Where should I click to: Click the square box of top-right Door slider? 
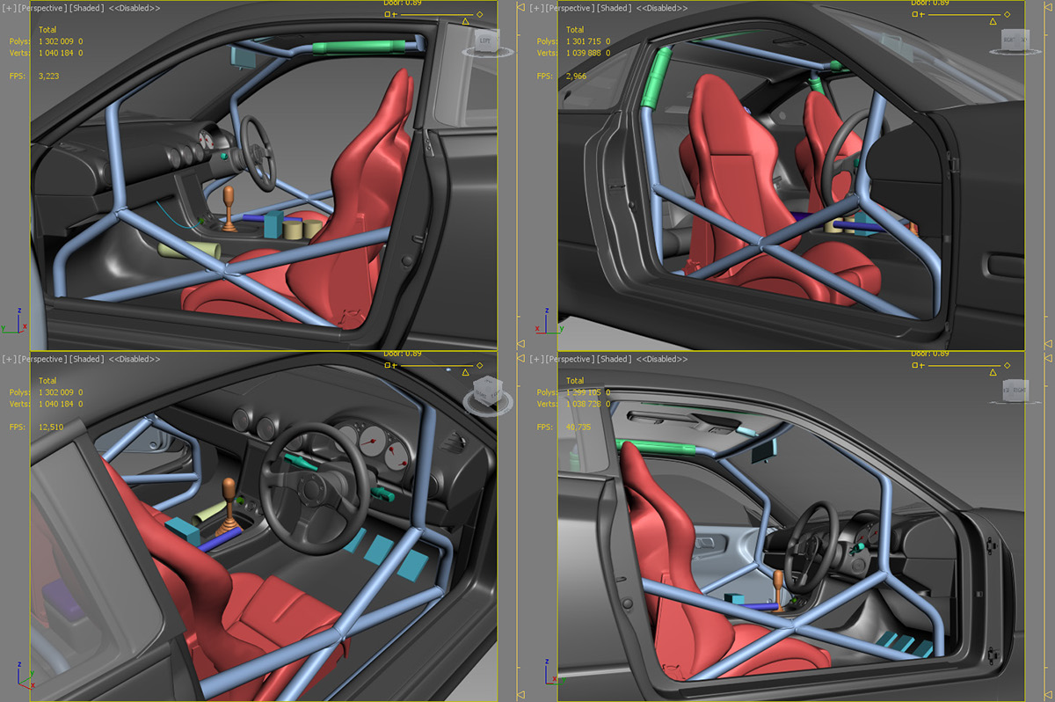tap(915, 15)
